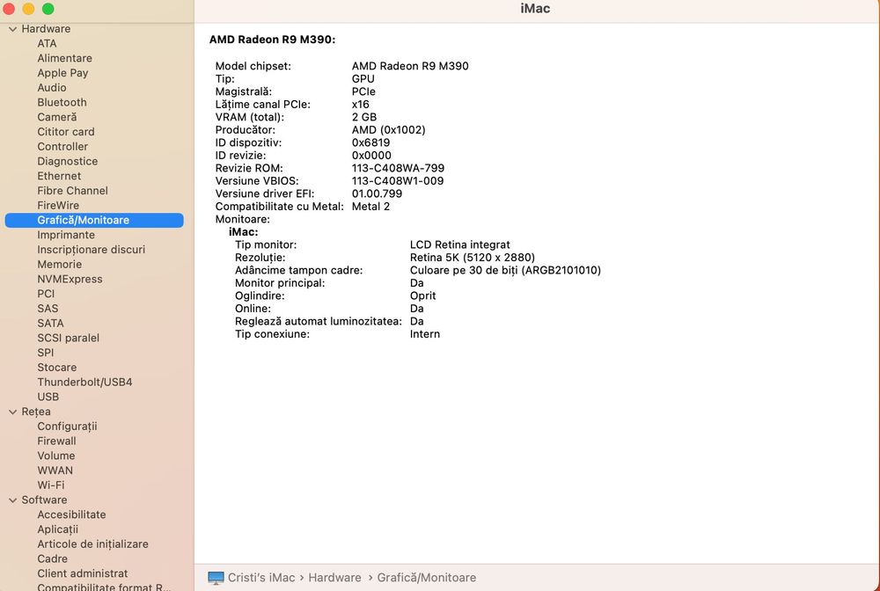The width and height of the screenshot is (880, 591).
Task: Select FireWire in the sidebar
Action: pos(58,205)
